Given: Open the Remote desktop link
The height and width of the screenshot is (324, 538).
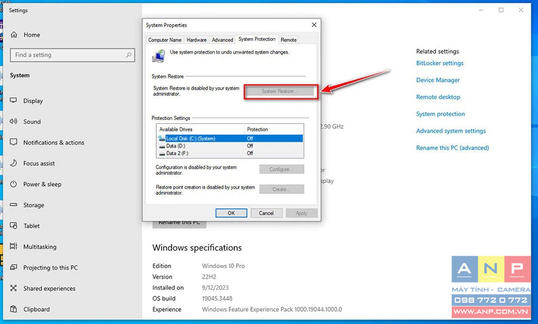Looking at the screenshot, I should 438,97.
